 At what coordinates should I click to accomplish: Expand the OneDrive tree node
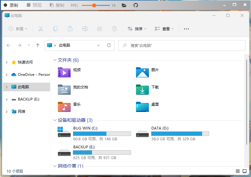6,75
